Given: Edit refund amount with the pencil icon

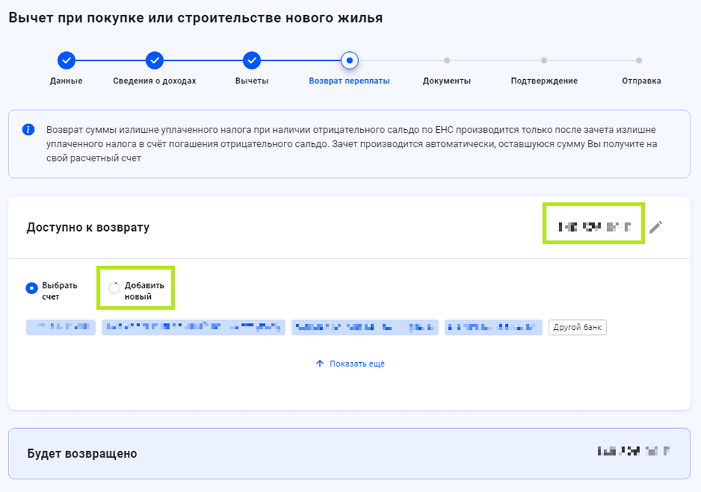Looking at the screenshot, I should (655, 227).
